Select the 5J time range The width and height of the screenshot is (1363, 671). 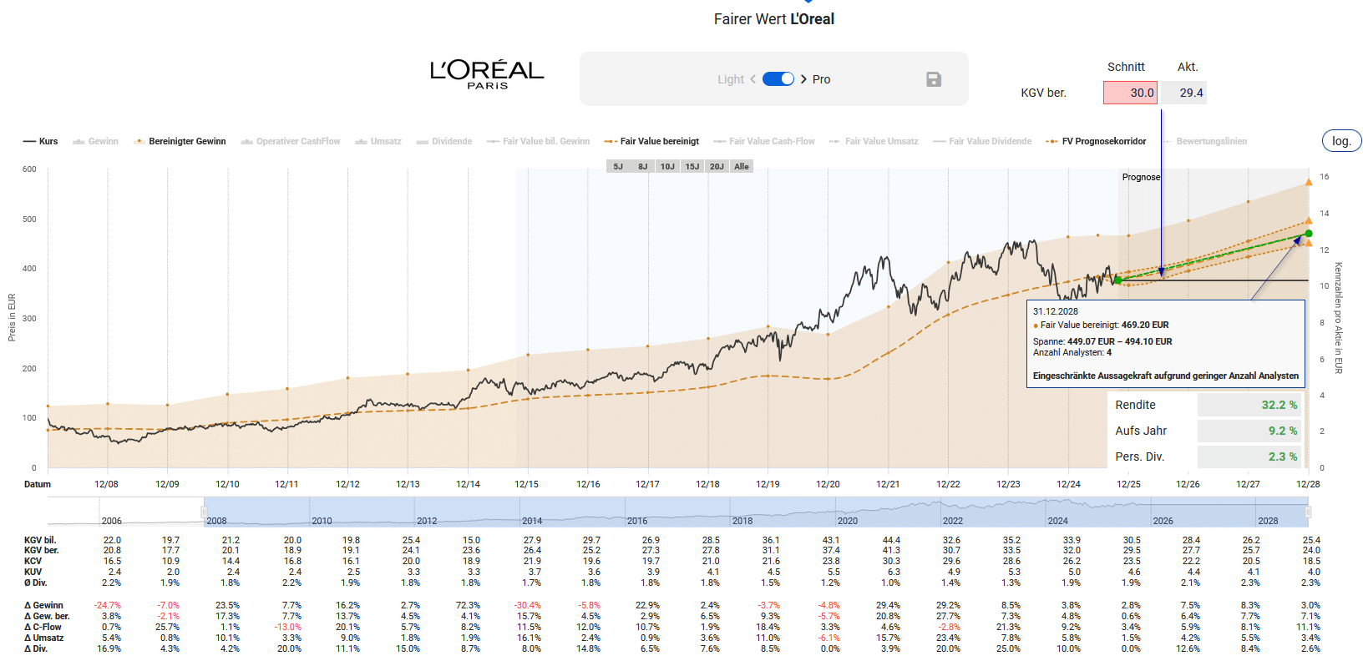[x=618, y=167]
